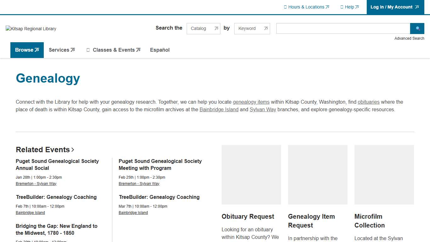Screen dimensions: 430x242
Task: Click inside the main search text field
Action: (x=343, y=28)
